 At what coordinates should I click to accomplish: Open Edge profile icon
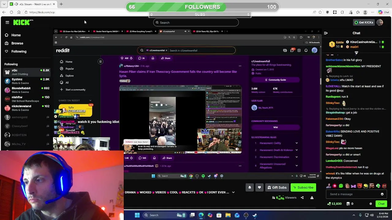pos(365,12)
